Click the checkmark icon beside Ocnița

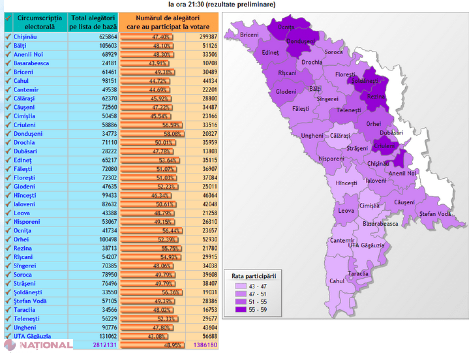click(x=8, y=231)
